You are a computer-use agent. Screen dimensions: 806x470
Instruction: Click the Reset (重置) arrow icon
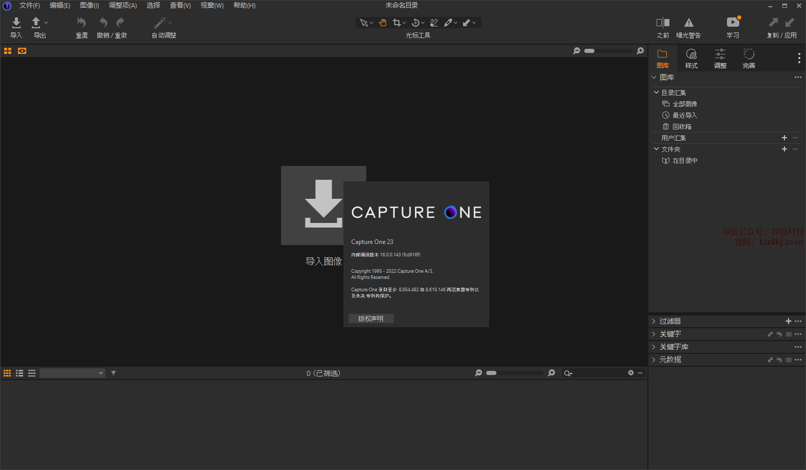[82, 23]
